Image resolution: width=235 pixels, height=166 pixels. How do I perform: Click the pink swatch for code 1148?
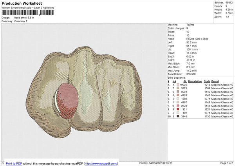coord(178,106)
